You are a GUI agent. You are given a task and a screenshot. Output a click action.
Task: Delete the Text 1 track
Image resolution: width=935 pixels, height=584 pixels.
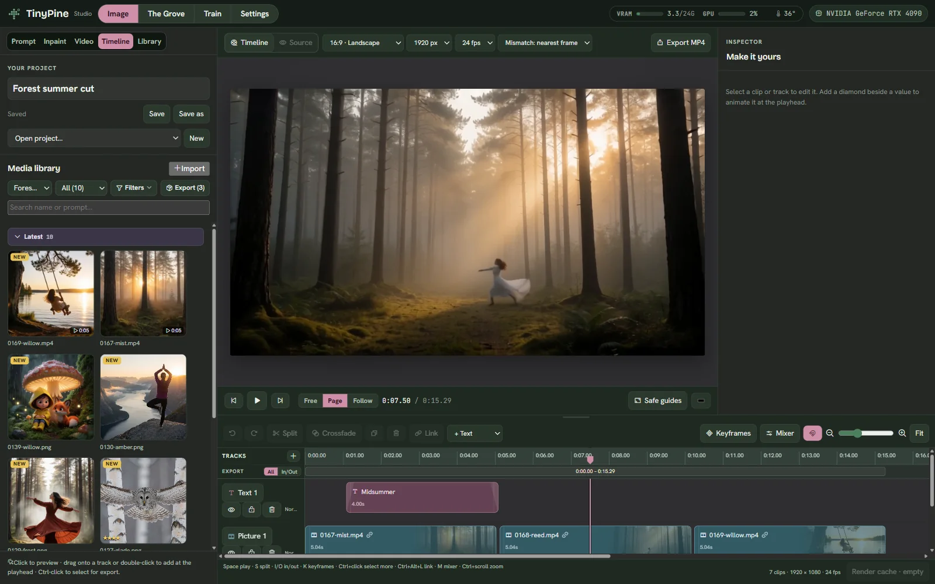coord(272,510)
